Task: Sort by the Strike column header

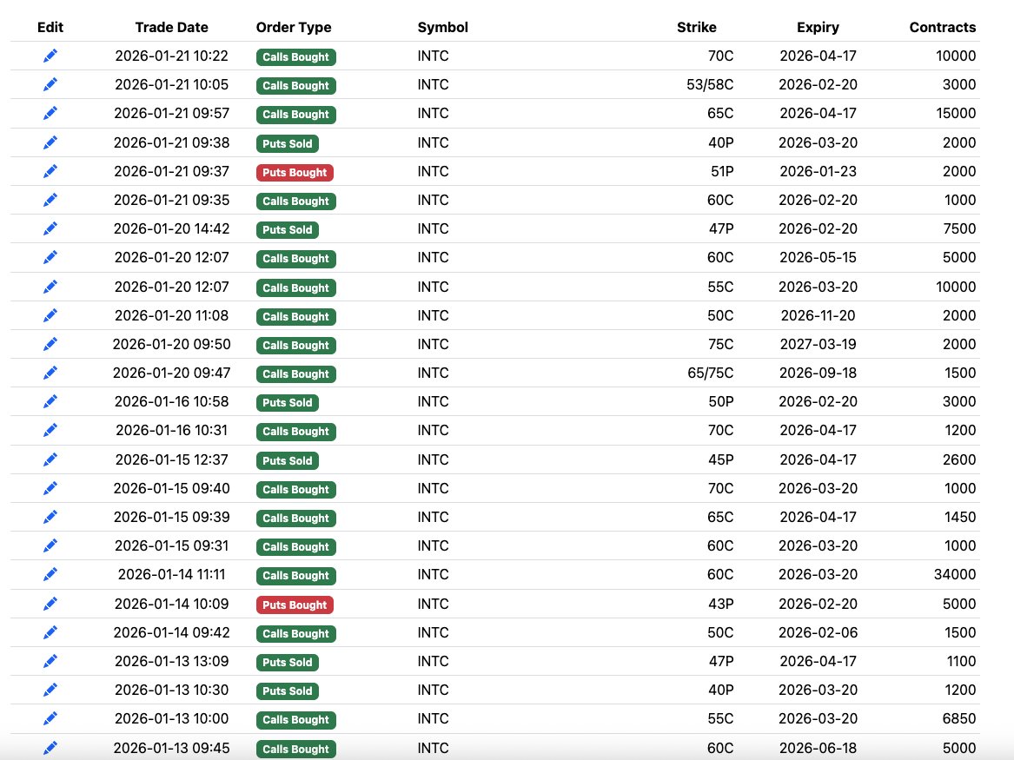Action: pyautogui.click(x=697, y=27)
